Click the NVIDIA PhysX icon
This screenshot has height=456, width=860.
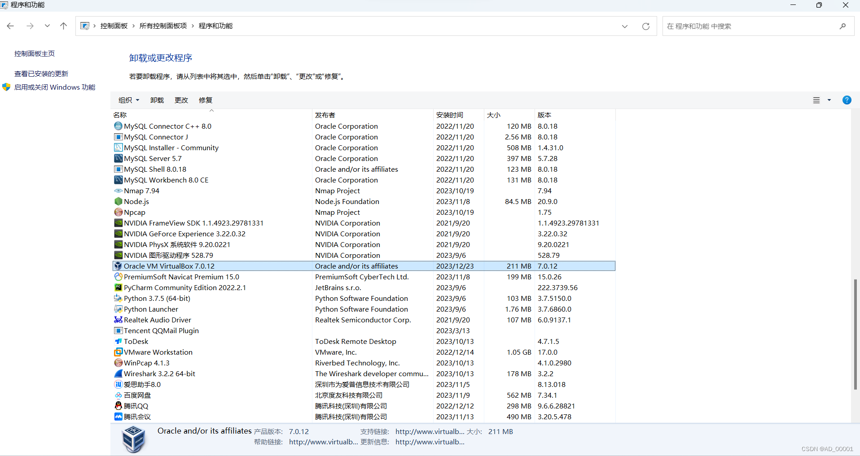click(118, 244)
